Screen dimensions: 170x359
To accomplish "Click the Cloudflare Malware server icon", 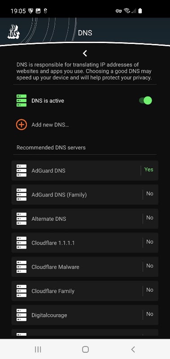I will point(22,267).
